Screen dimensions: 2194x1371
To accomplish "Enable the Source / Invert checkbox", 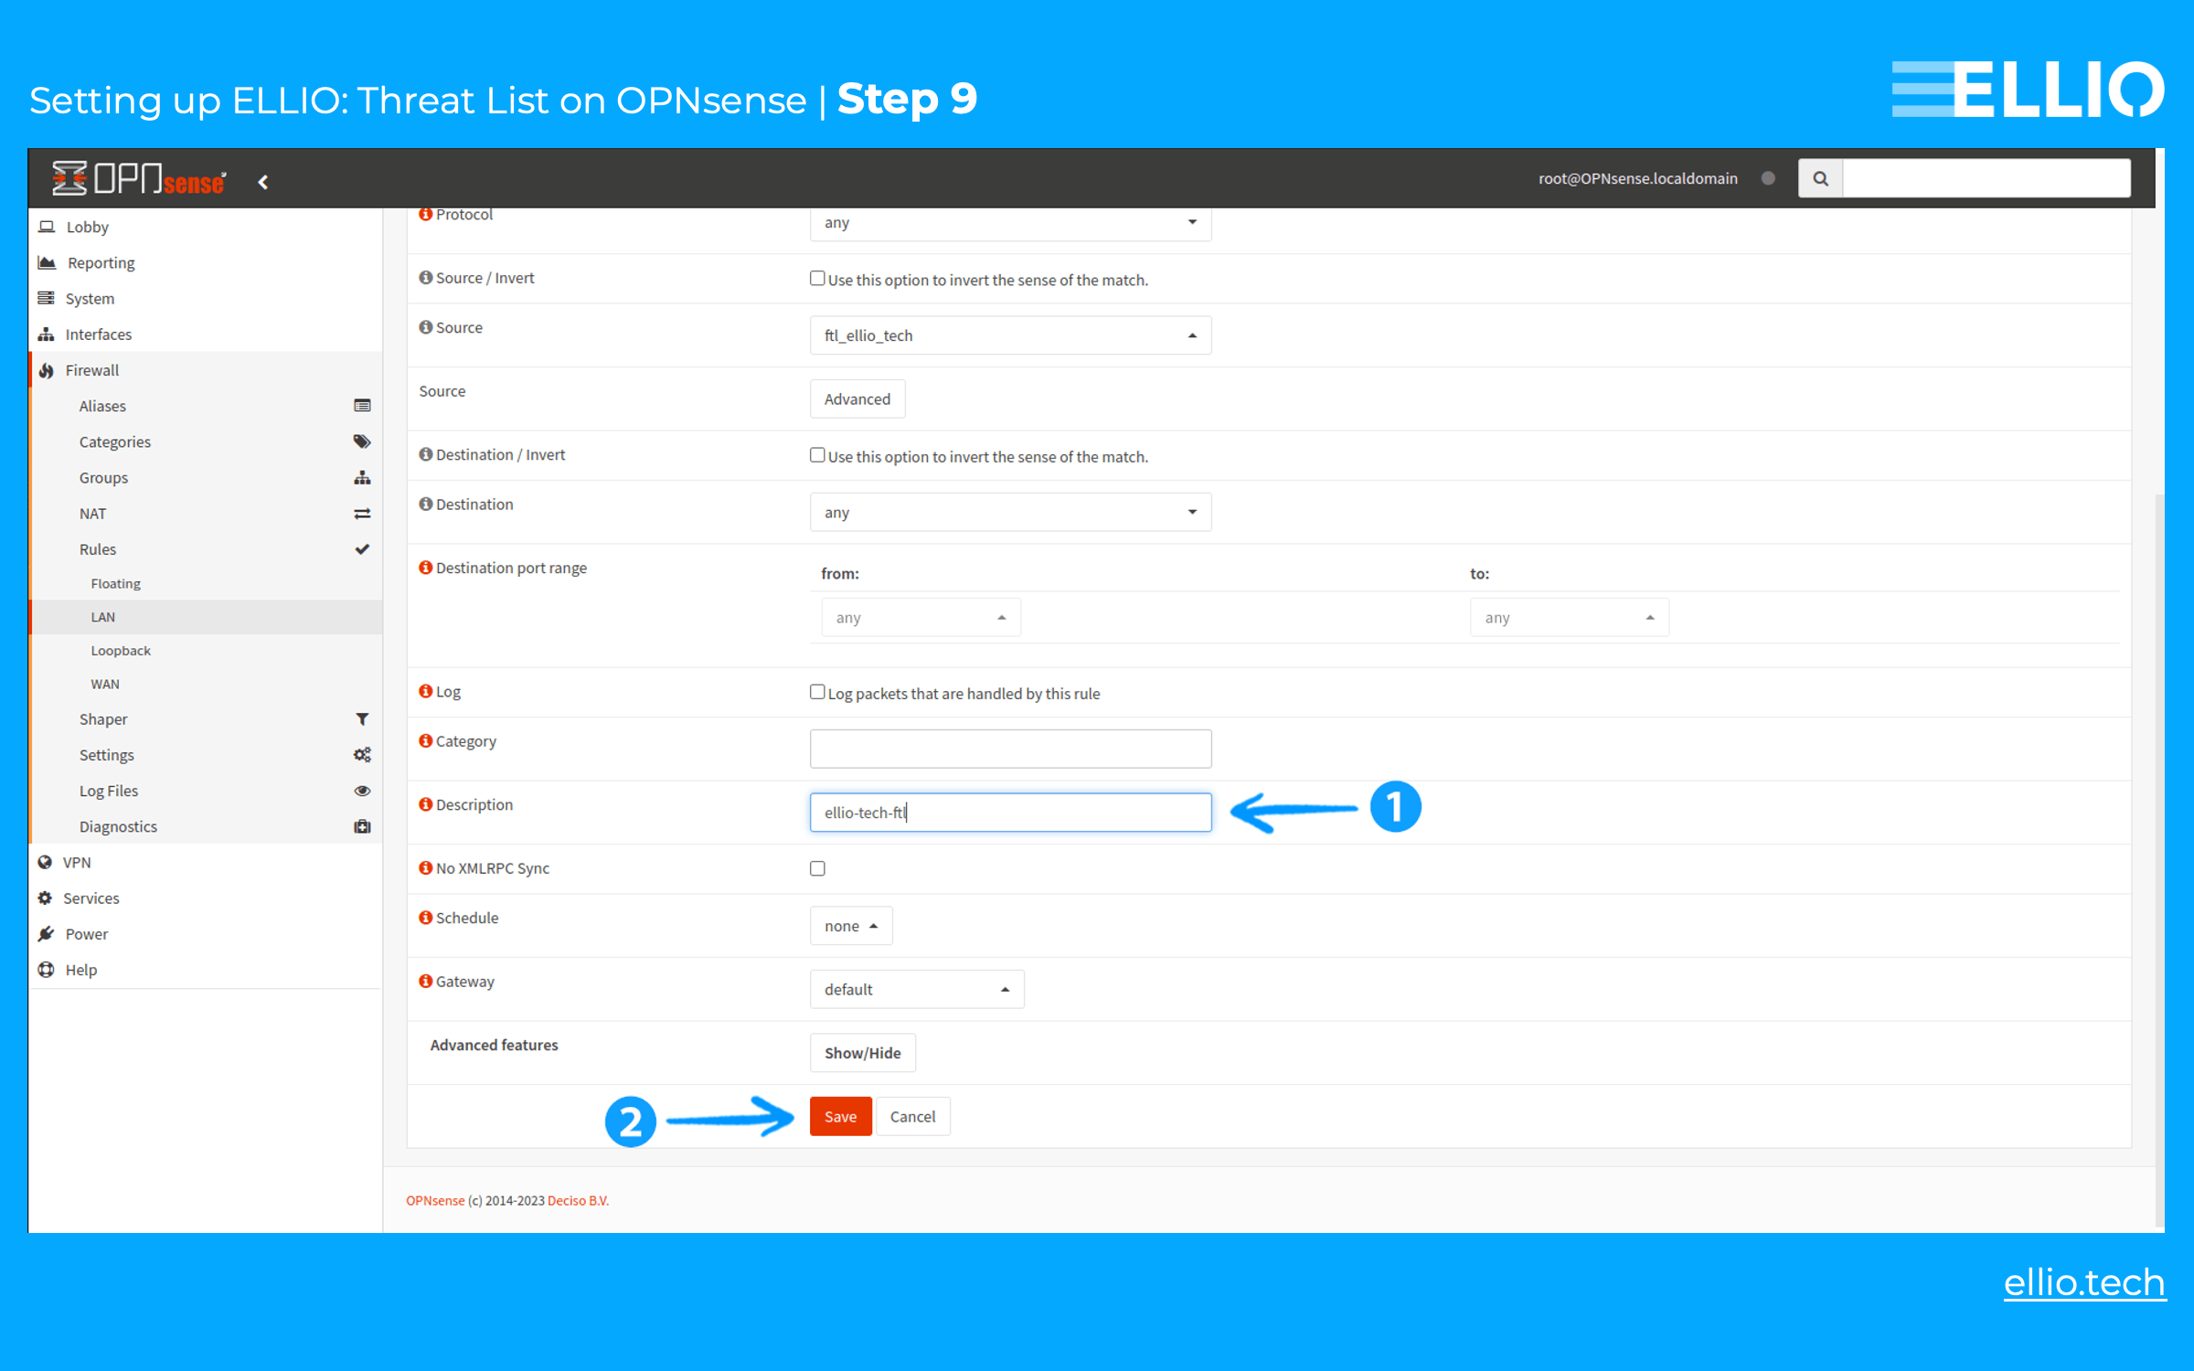I will point(817,277).
